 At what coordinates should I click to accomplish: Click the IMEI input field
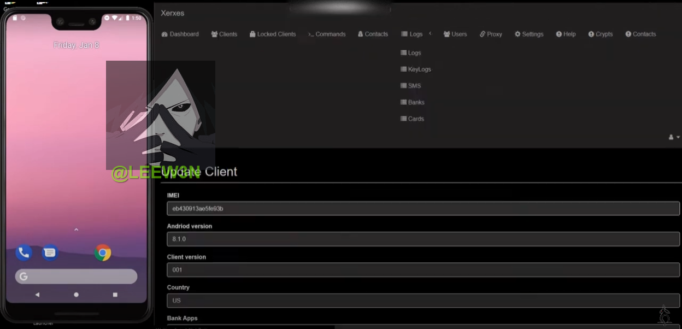point(422,208)
